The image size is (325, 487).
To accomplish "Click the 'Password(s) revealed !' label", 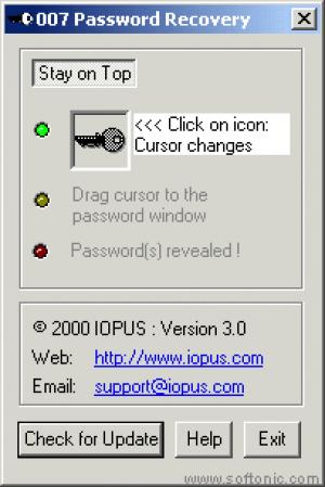I will (x=155, y=250).
